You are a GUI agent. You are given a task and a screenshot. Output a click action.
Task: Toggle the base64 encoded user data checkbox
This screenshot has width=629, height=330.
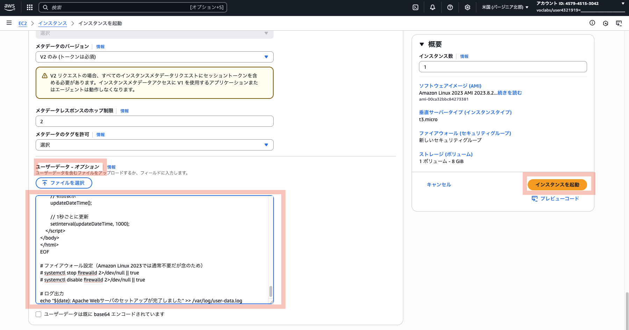(x=38, y=314)
